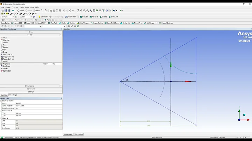Click the Sweep tool
The image size is (252, 141).
103,17
